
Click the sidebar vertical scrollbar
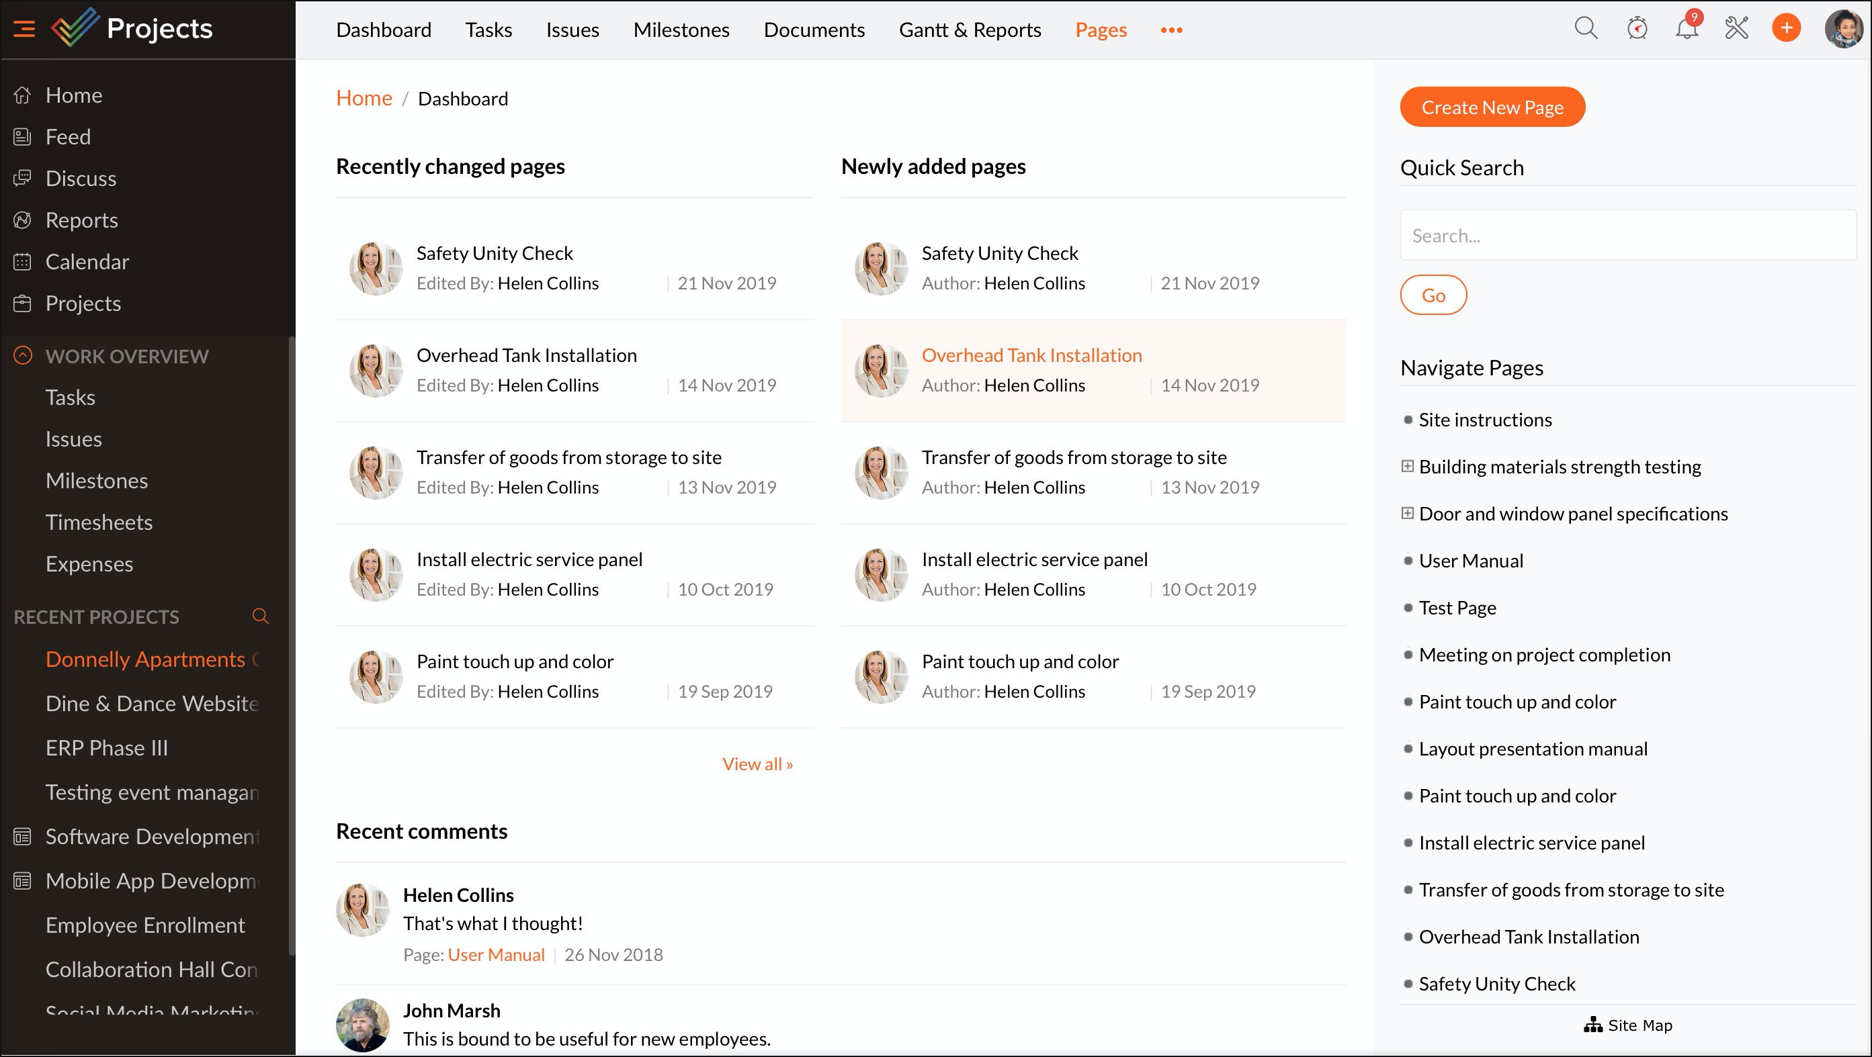point(292,645)
